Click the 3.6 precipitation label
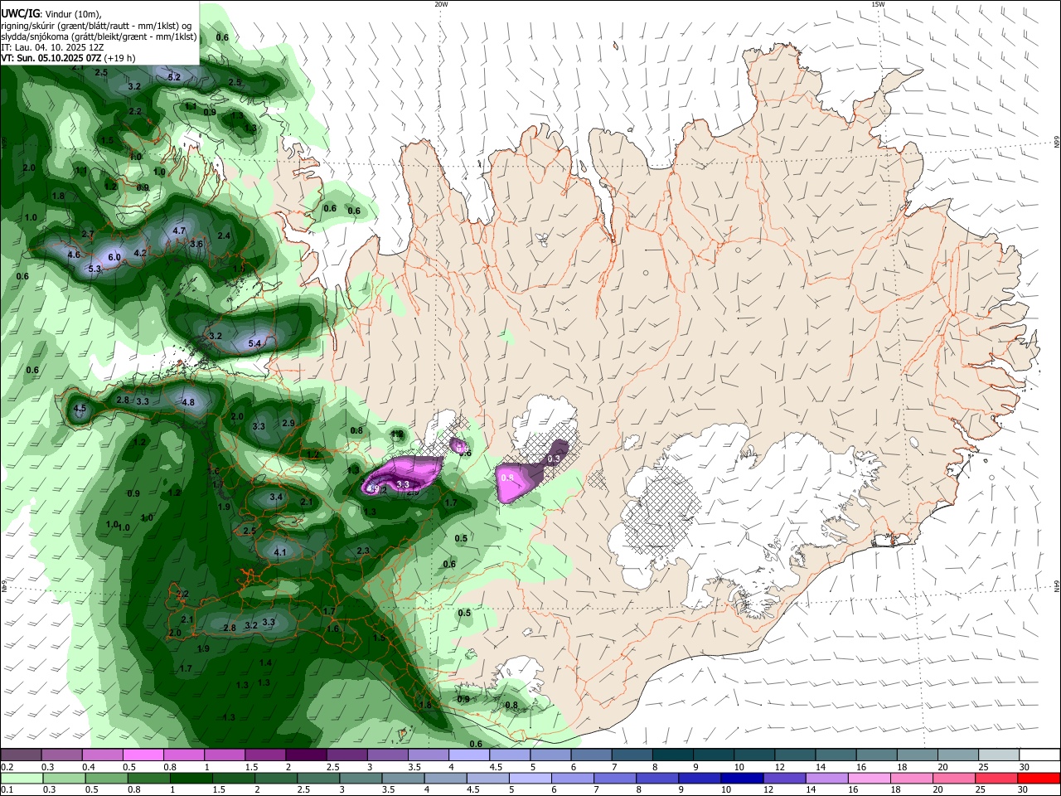1061x796 pixels. (196, 245)
